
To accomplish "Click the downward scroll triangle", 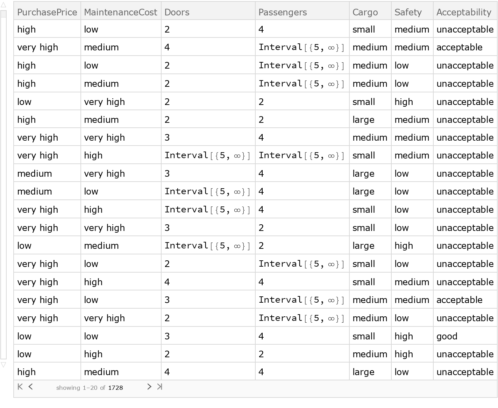I will [3, 365].
